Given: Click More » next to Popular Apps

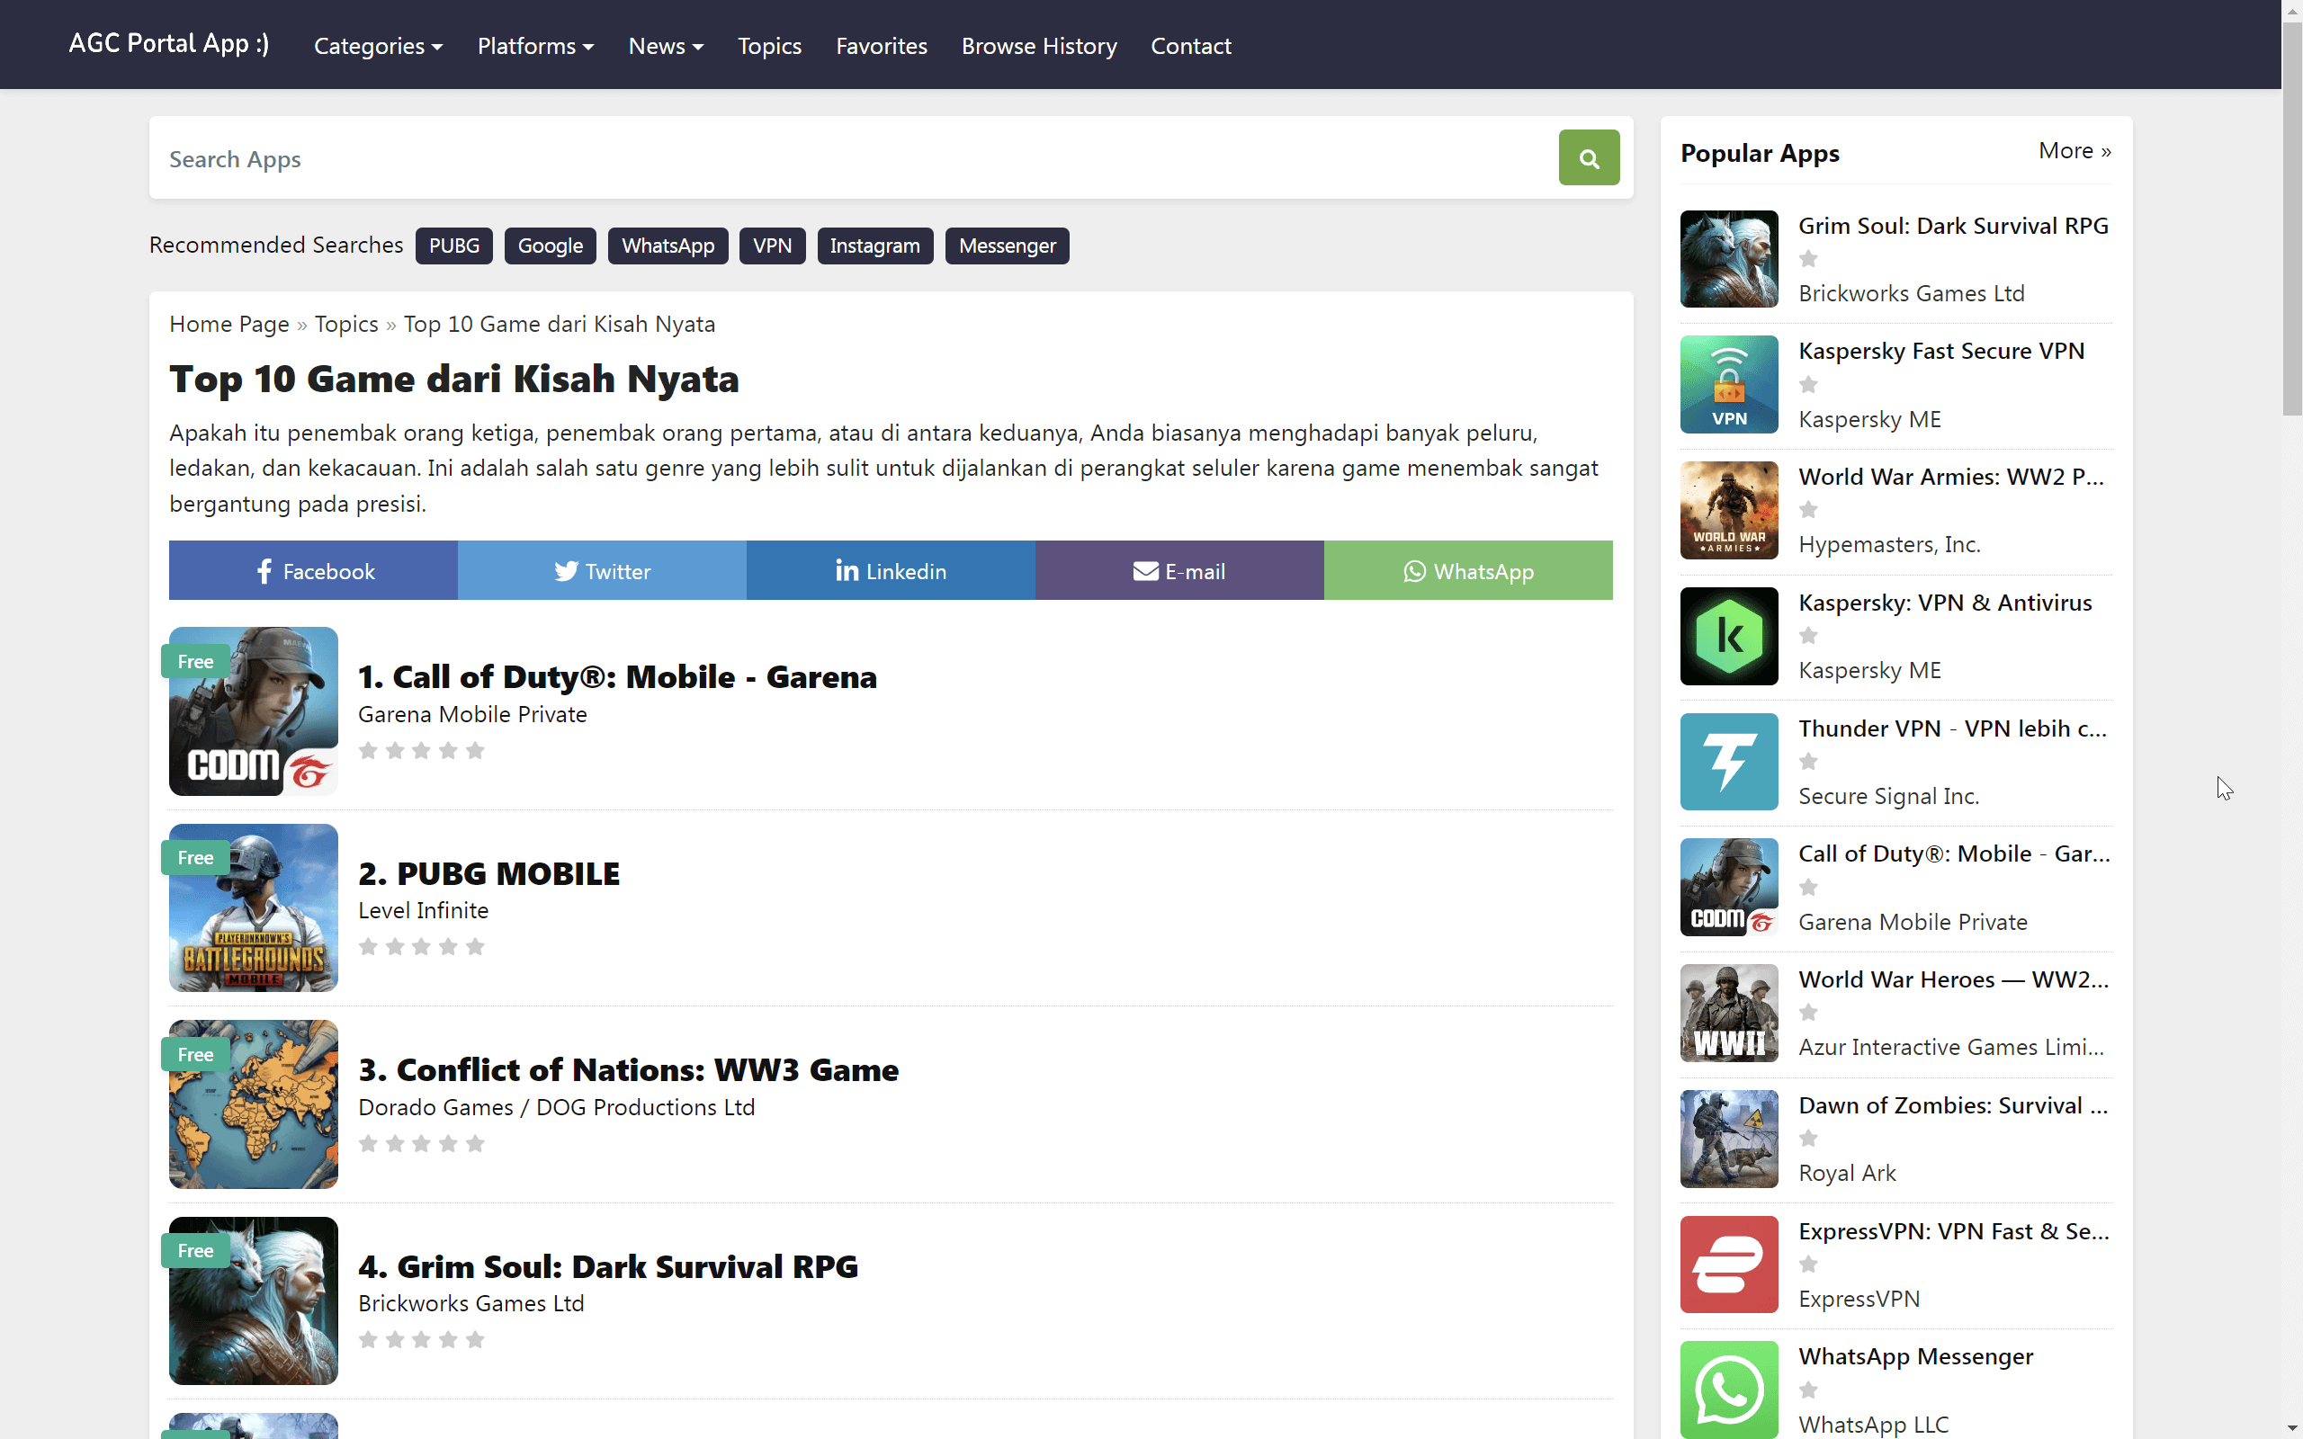Looking at the screenshot, I should coord(2074,150).
